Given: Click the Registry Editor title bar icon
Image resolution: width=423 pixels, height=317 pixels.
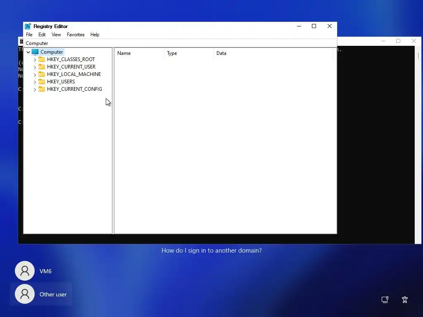Looking at the screenshot, I should click(x=28, y=26).
